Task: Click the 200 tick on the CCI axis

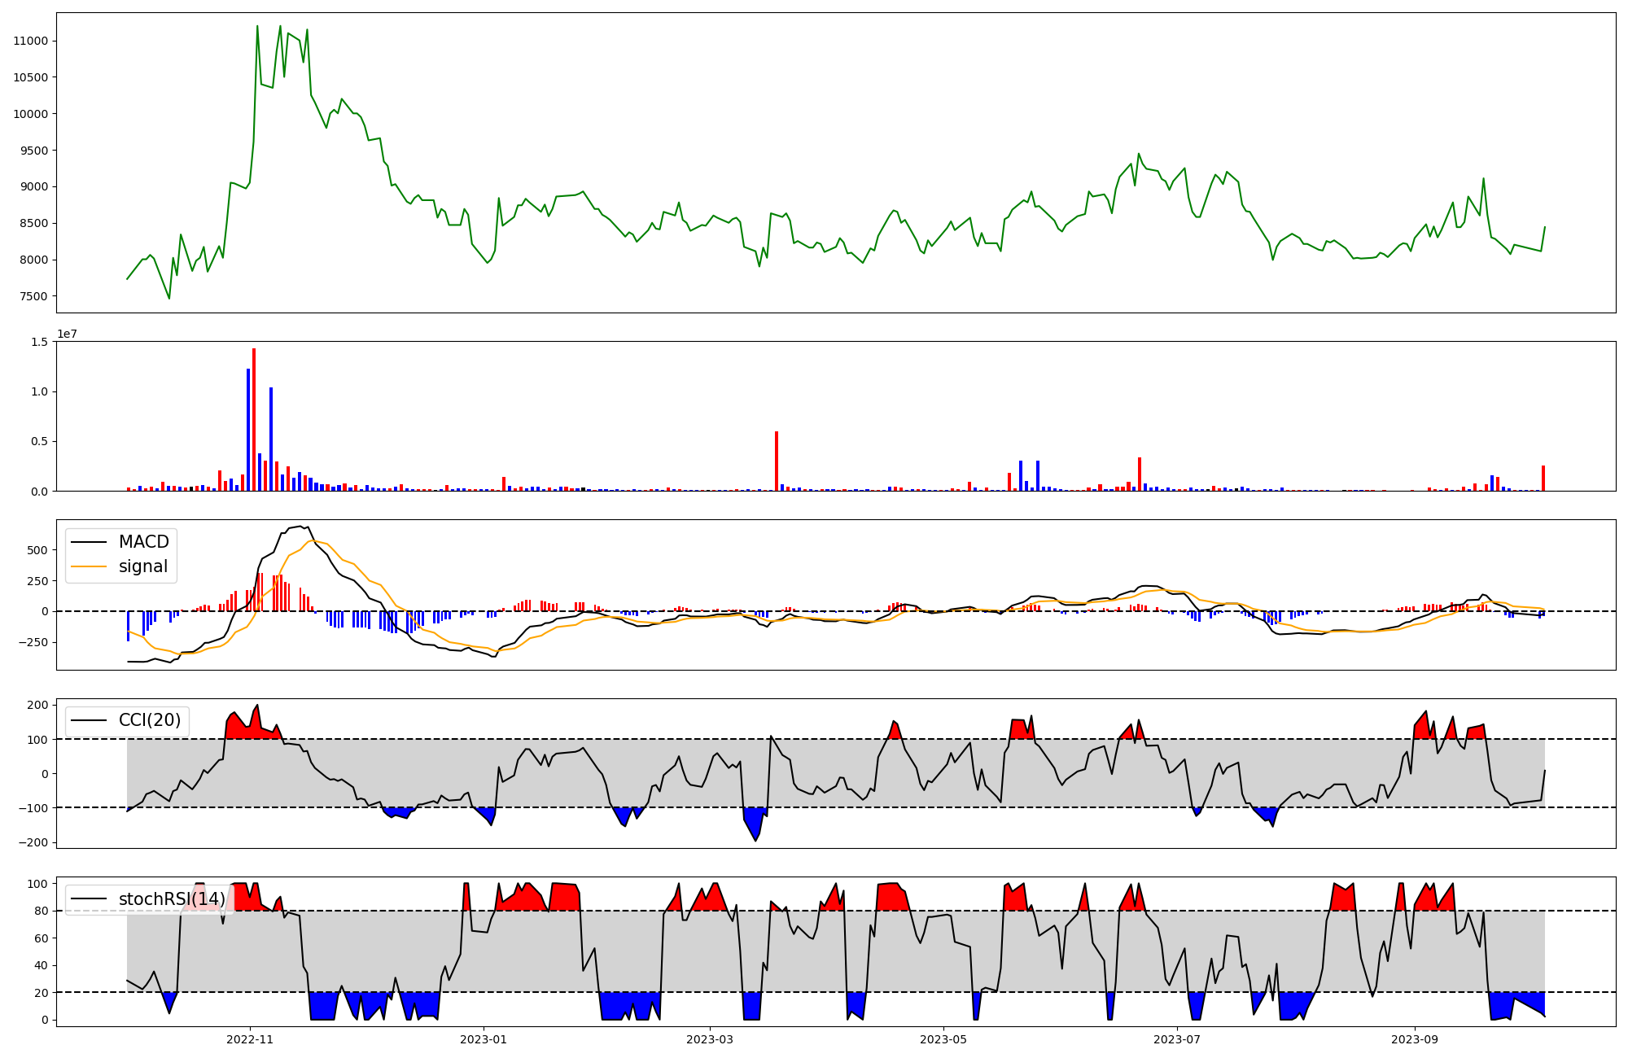Action: click(39, 705)
